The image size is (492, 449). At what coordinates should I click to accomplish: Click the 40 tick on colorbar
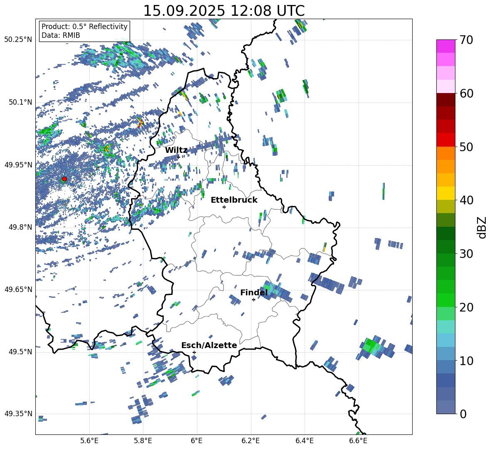point(466,200)
